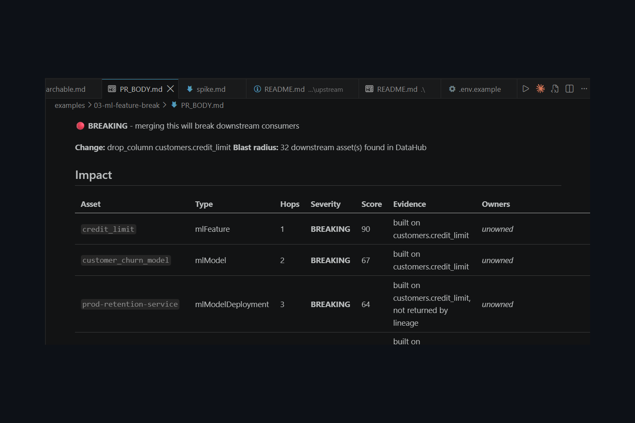Image resolution: width=635 pixels, height=423 pixels.
Task: Click the info icon on README.md upstream tab
Action: pos(257,89)
